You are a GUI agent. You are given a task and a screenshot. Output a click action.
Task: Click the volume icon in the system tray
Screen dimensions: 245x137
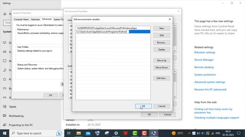tap(203, 133)
